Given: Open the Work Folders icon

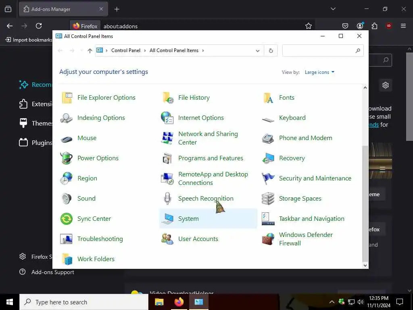Looking at the screenshot, I should [x=67, y=259].
